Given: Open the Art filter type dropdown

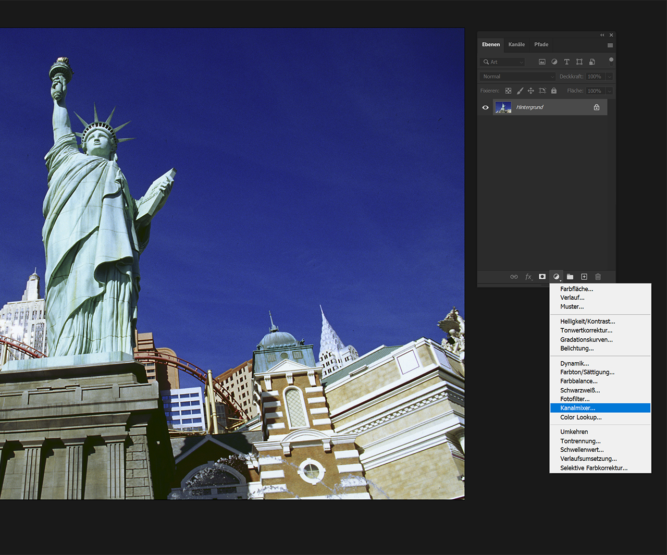Looking at the screenshot, I should (503, 62).
